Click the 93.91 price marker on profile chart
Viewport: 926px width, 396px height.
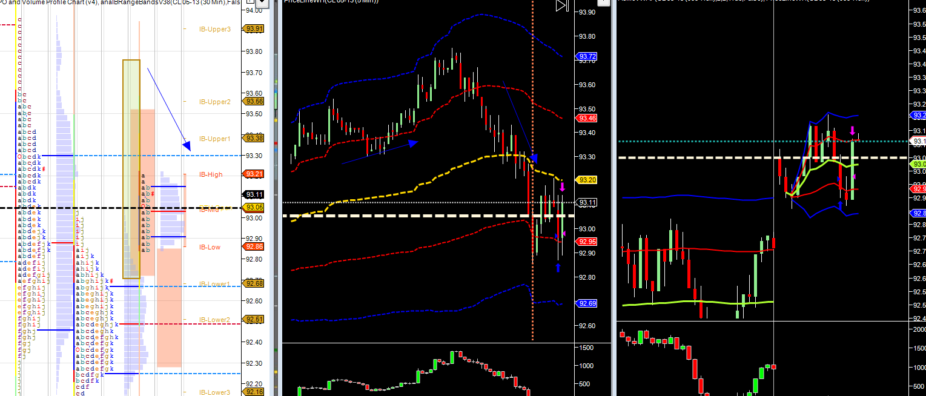253,28
